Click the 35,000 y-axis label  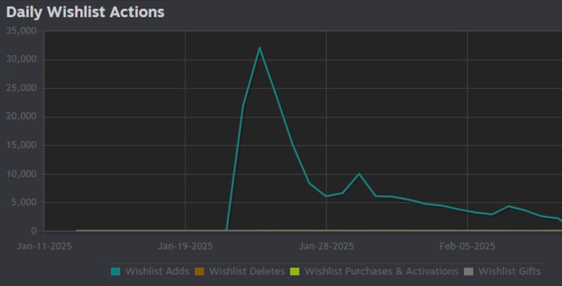(x=21, y=32)
